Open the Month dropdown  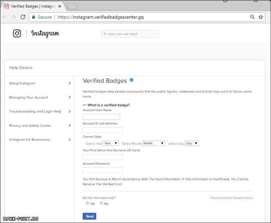tap(153, 143)
